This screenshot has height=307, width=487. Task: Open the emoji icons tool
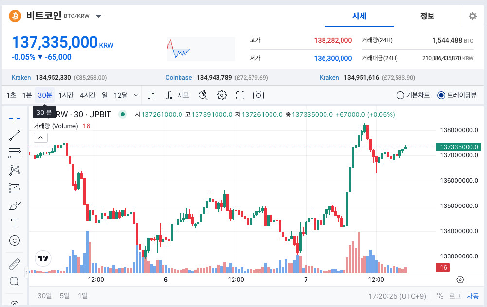15,240
